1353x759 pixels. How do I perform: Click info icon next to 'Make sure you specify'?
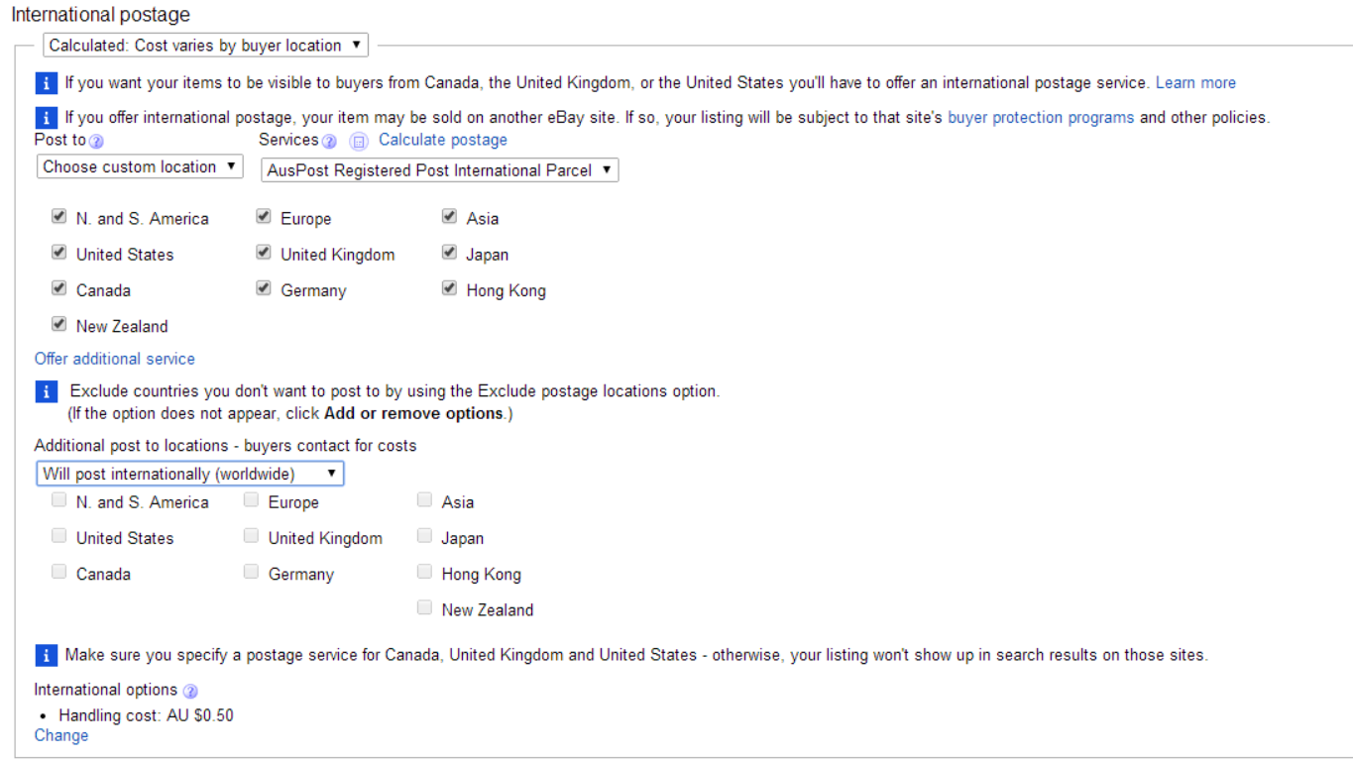pyautogui.click(x=46, y=656)
